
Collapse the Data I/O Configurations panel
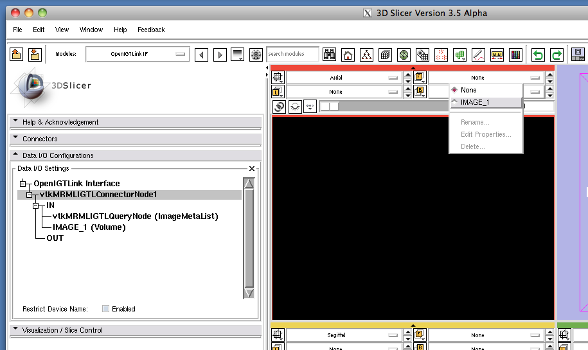pyautogui.click(x=58, y=155)
